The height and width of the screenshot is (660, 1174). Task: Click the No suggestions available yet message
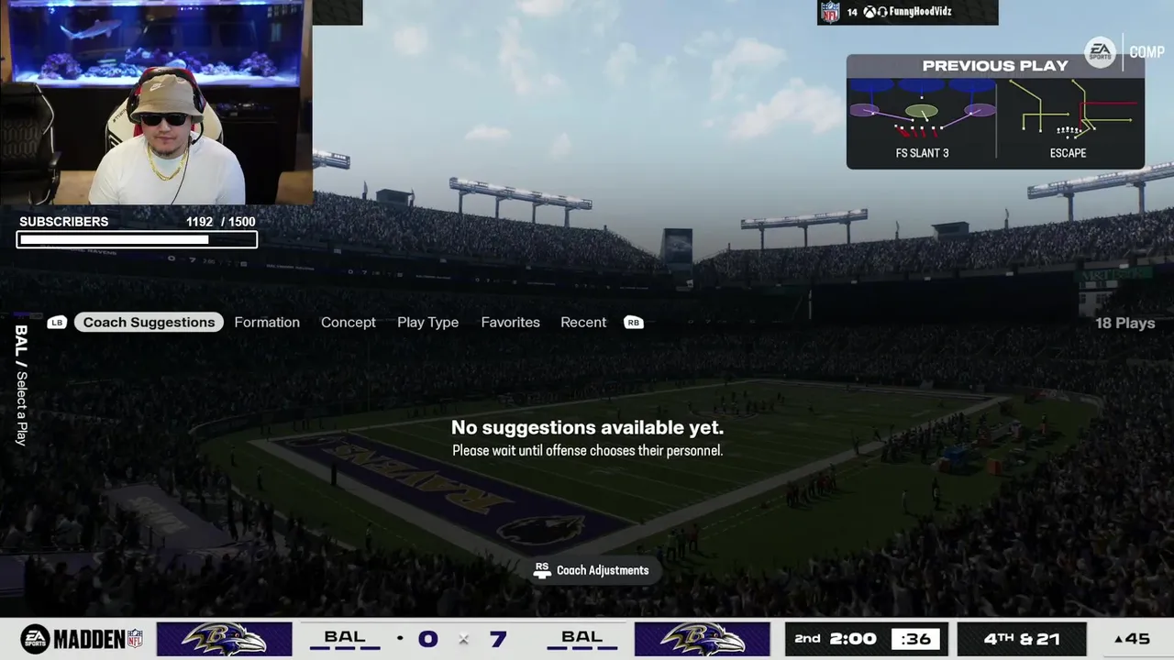click(587, 427)
